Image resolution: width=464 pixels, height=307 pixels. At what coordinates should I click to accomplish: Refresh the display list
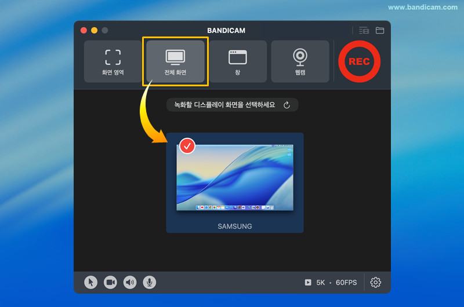point(287,105)
